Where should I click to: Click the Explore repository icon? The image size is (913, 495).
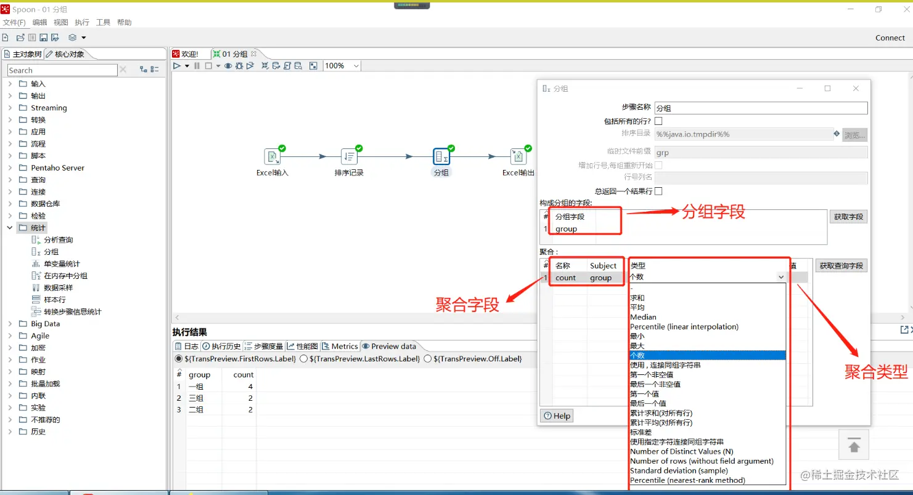[32, 38]
